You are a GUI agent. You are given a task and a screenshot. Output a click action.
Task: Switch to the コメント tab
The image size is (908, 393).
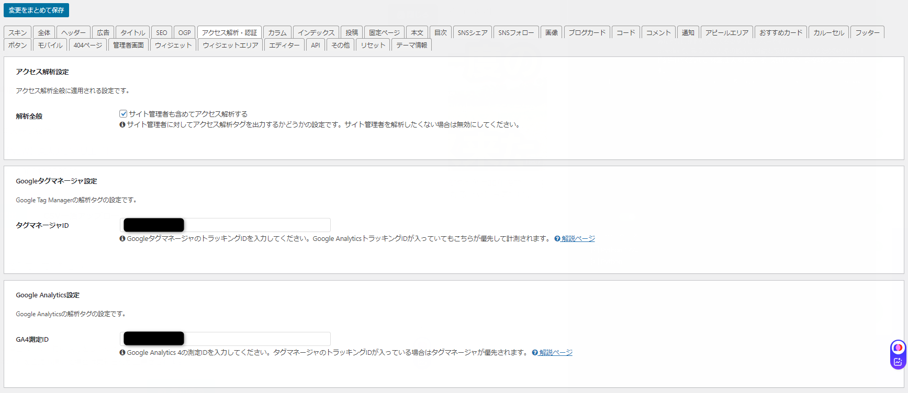658,32
